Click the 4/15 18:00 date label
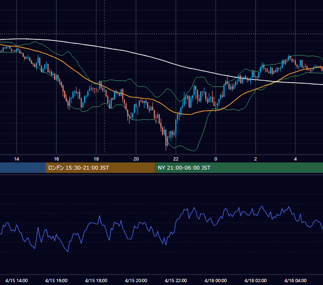Viewport: 323px width, 285px height. tap(96, 280)
